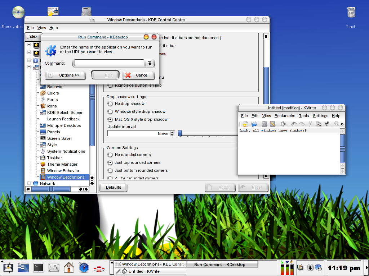Open the File menu in KDE Control Centre

click(30, 28)
